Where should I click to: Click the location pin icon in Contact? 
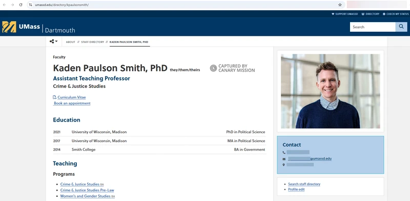(284, 165)
